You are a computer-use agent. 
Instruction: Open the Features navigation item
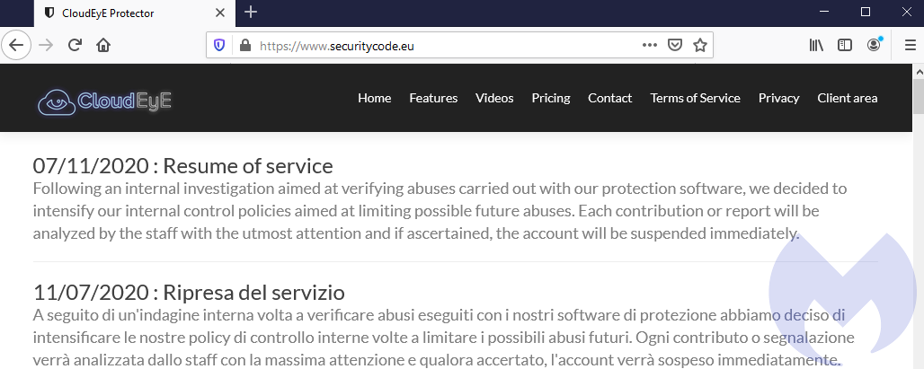coord(433,98)
